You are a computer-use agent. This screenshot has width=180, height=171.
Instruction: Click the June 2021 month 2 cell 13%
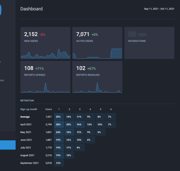(x=69, y=140)
